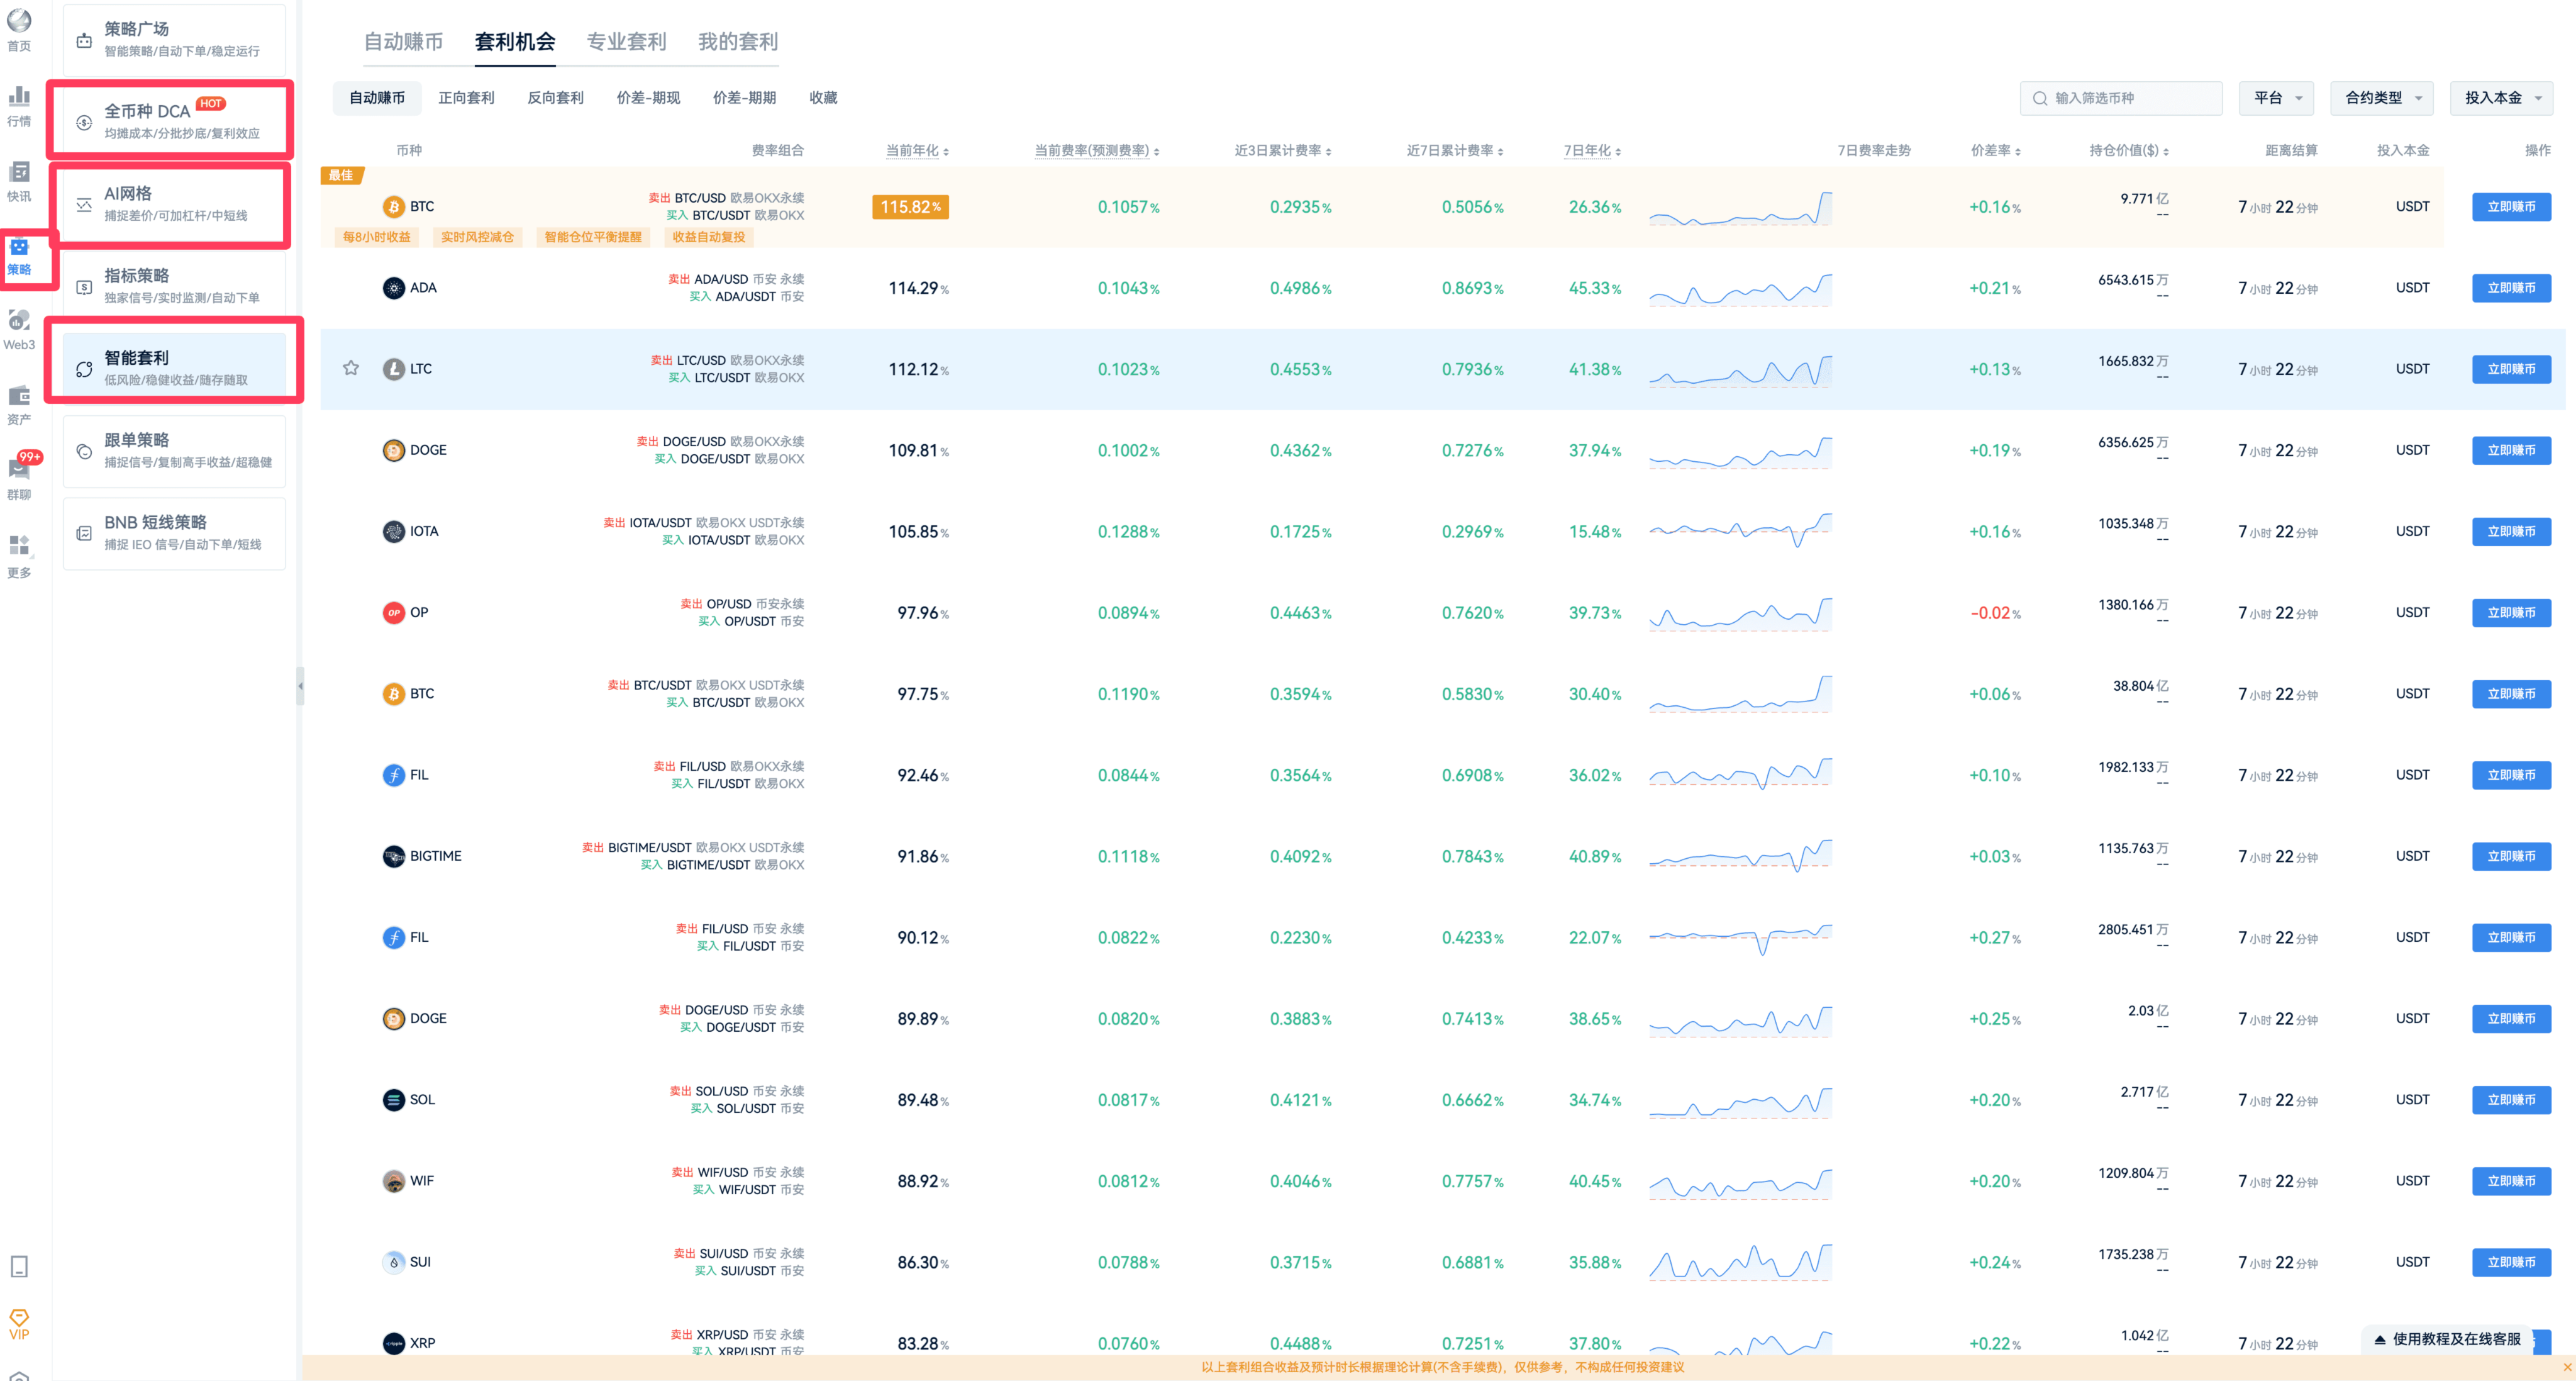
Task: Select the 反向套利 sub-tab
Action: [x=555, y=98]
